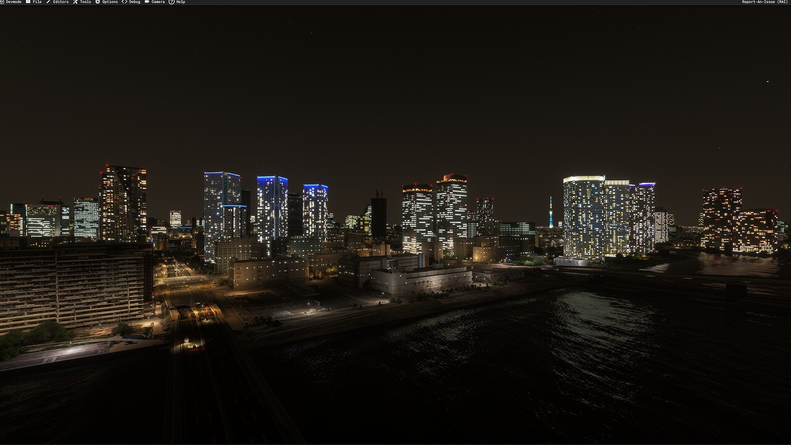Open the File menu

[37, 2]
